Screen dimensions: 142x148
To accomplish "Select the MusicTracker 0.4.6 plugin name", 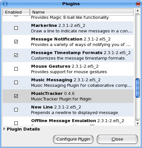I will [53, 94].
